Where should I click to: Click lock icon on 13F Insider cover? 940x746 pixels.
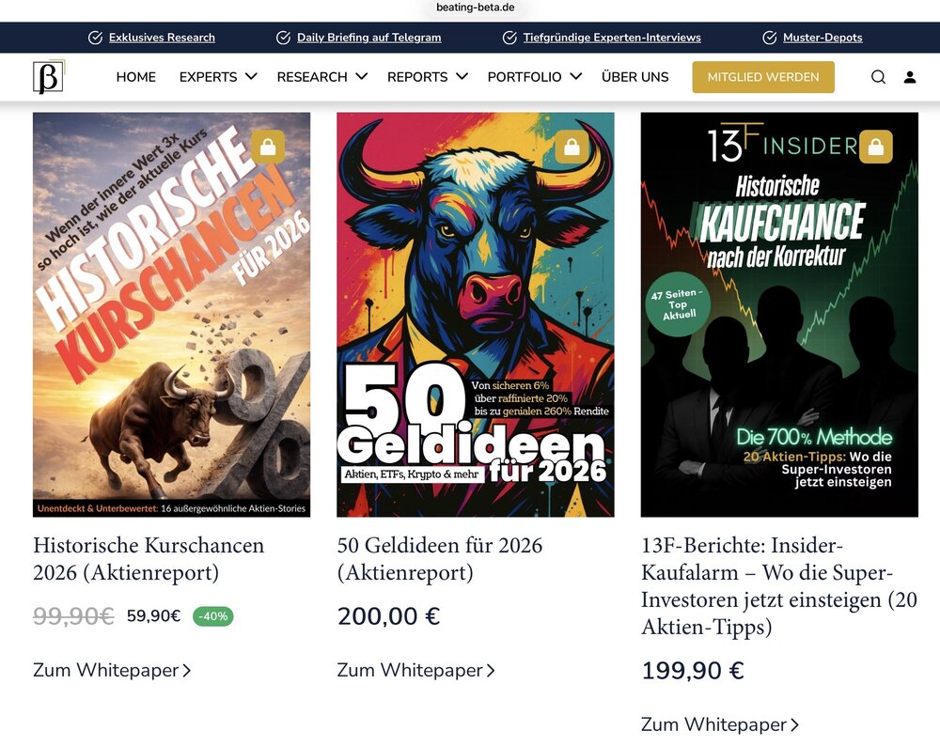click(x=876, y=147)
